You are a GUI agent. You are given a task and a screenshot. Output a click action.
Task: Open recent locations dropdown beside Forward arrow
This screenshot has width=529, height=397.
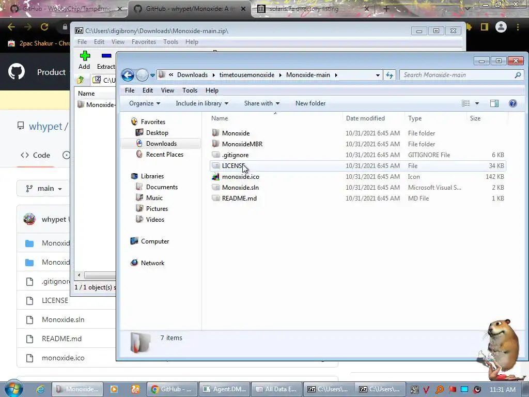[152, 75]
